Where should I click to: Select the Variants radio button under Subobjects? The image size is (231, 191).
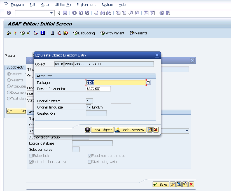pyautogui.click(x=9, y=80)
